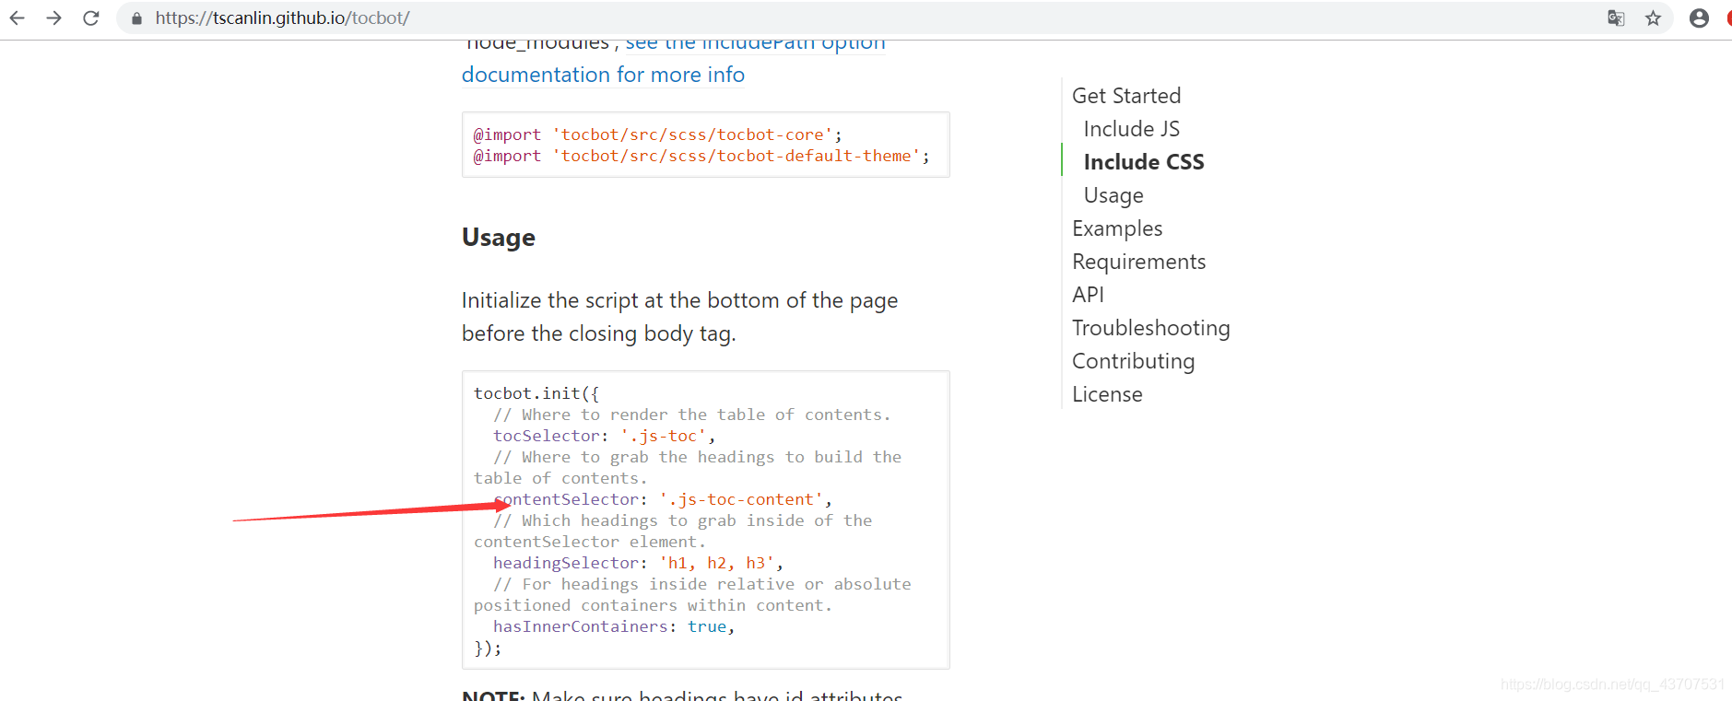Open the translate page icon

pos(1616,18)
